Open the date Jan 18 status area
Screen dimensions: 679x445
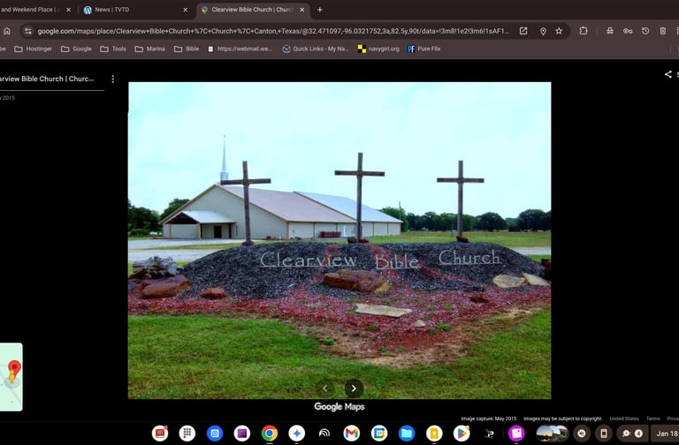(665, 433)
